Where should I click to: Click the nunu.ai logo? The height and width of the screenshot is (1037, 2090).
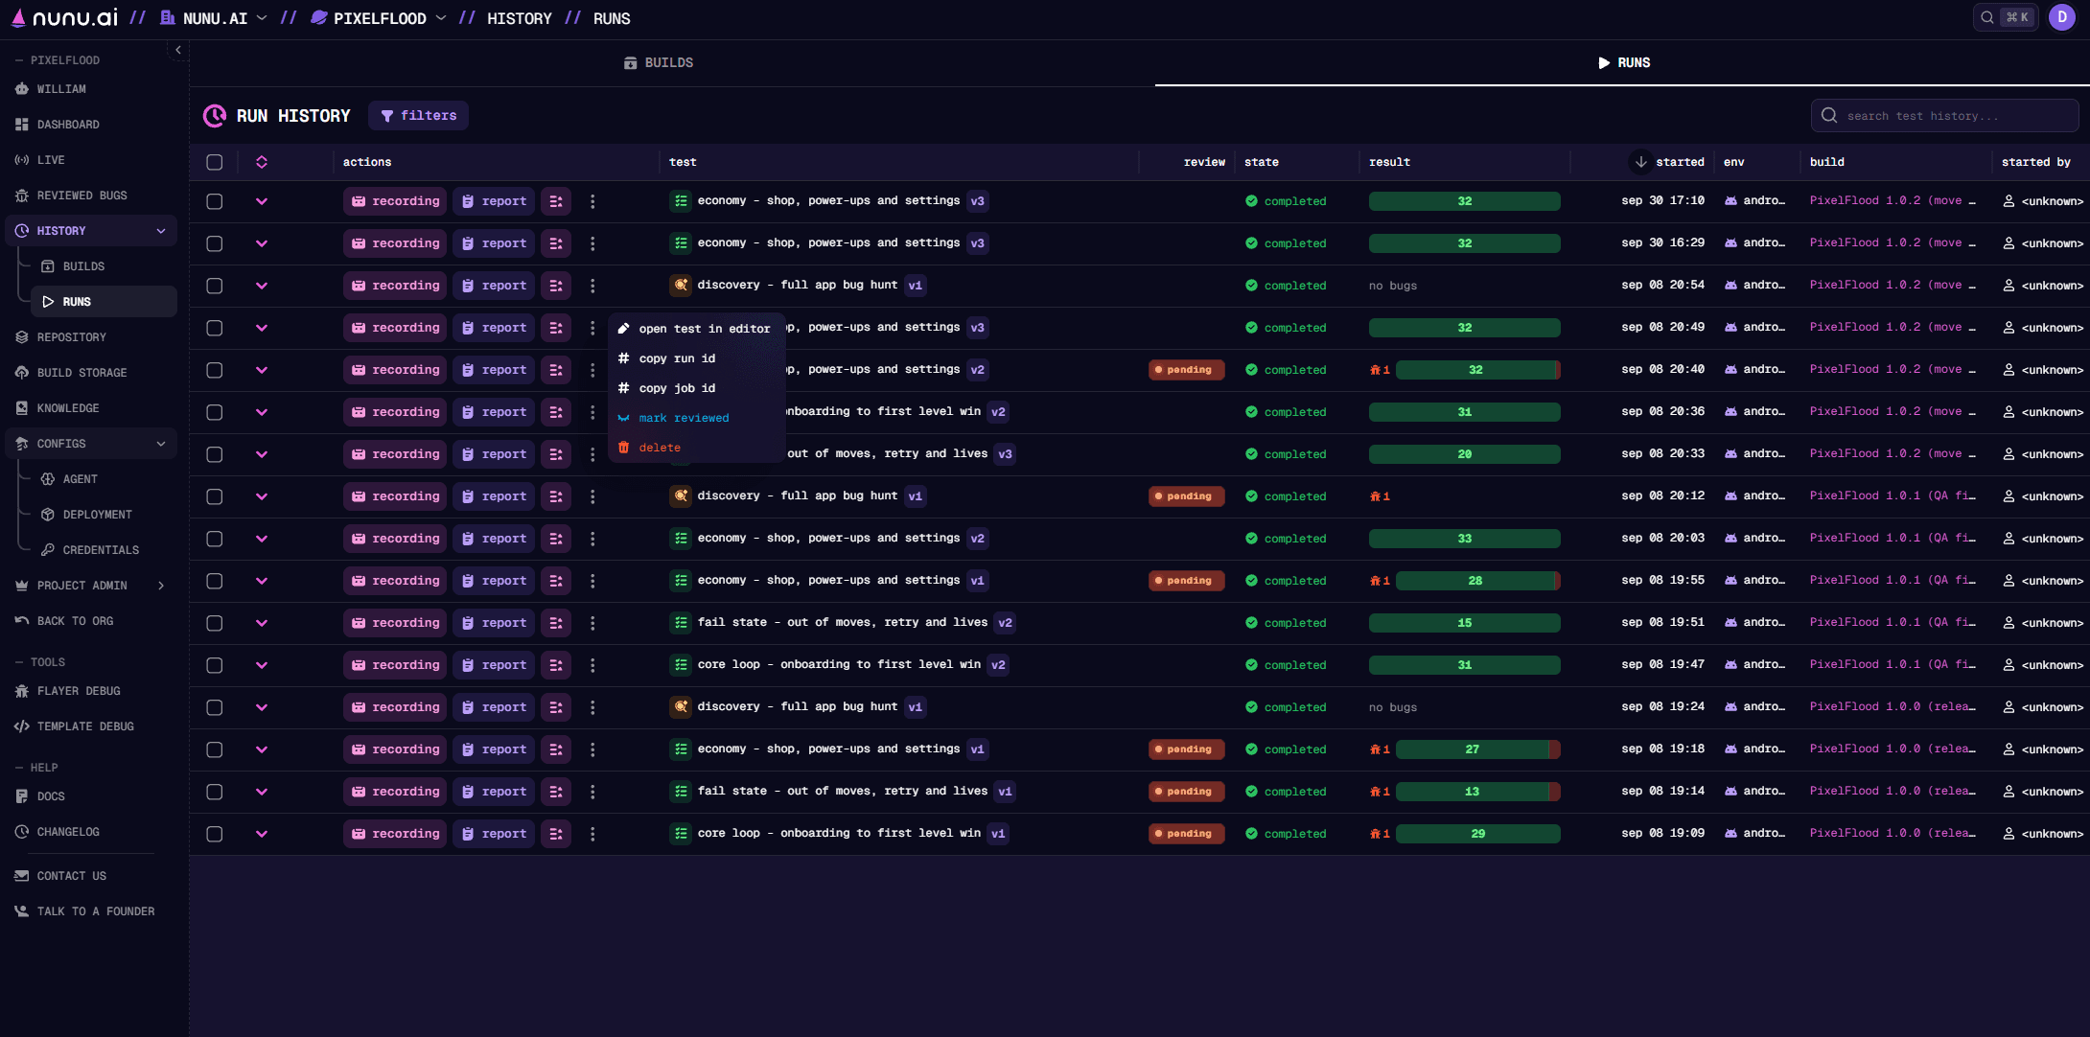(x=64, y=17)
